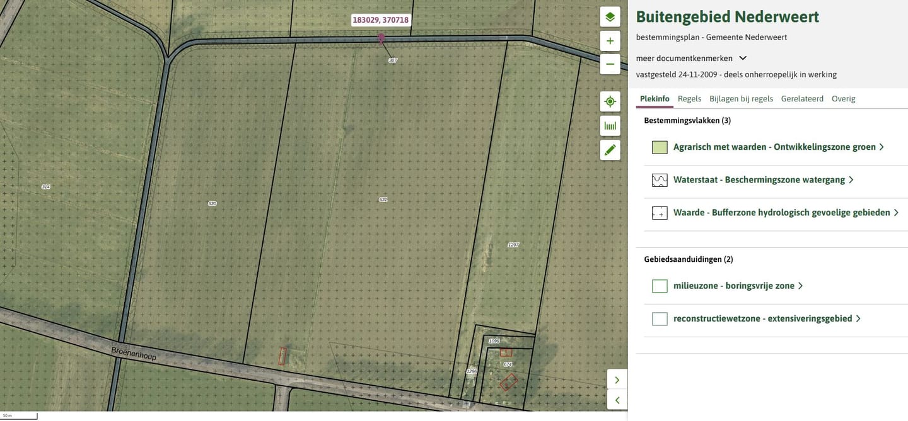Open milieuzone - boringsvrije zone link
This screenshot has width=908, height=421.
click(733, 286)
